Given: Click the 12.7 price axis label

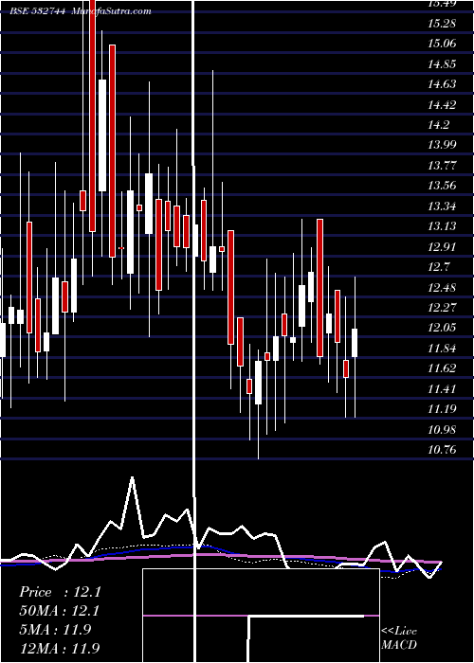Looking at the screenshot, I should pyautogui.click(x=438, y=267).
